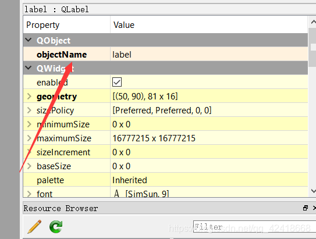Expand the font property
Viewport: 316px width, 239px height.
point(29,194)
